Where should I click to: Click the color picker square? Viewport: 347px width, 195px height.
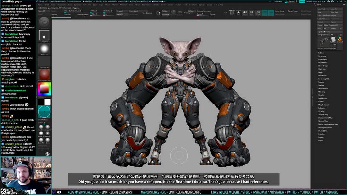(44, 89)
